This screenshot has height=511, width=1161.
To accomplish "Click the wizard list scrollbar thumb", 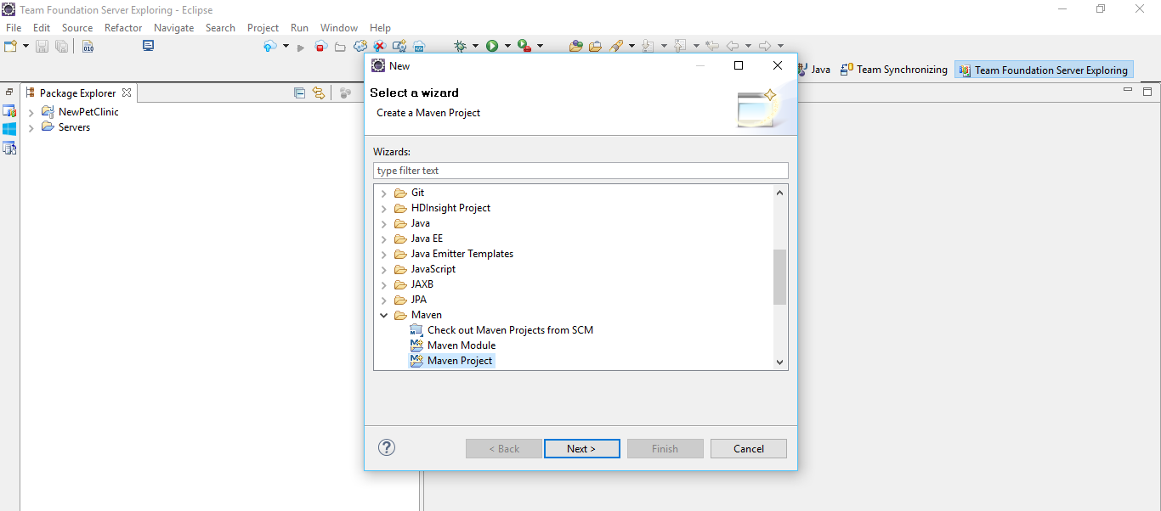I will pyautogui.click(x=779, y=277).
